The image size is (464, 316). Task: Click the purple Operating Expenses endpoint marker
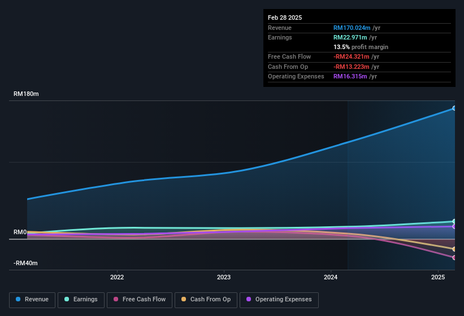(x=454, y=226)
